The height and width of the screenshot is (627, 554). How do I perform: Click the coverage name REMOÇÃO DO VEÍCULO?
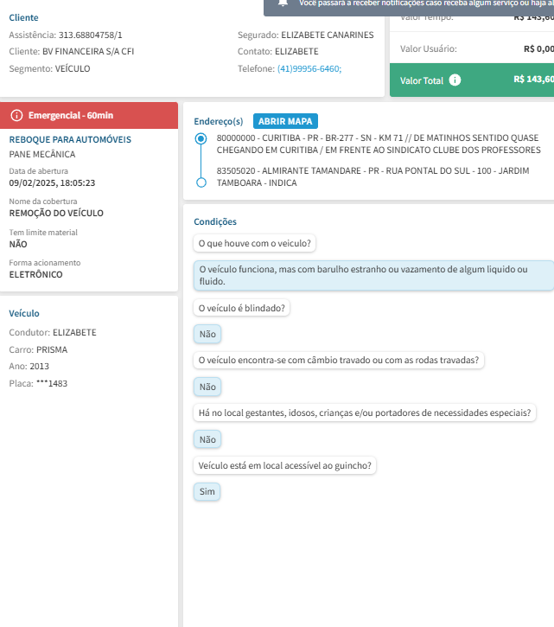tap(56, 213)
